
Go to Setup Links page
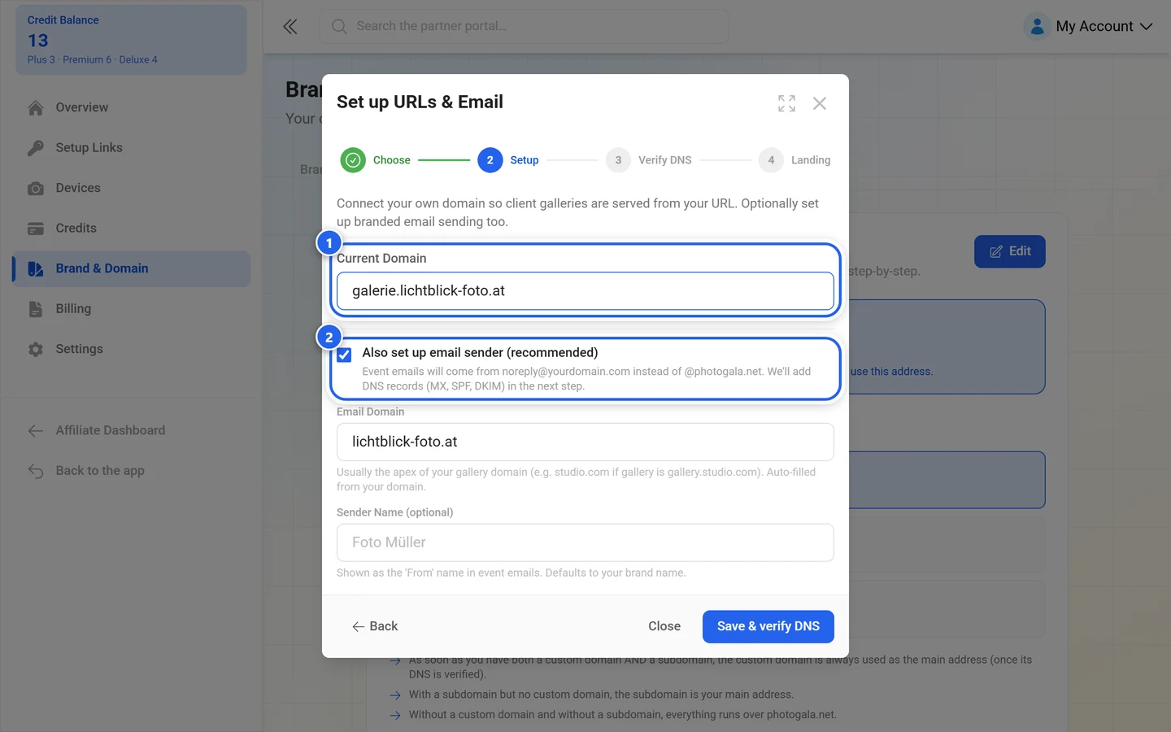[132, 148]
